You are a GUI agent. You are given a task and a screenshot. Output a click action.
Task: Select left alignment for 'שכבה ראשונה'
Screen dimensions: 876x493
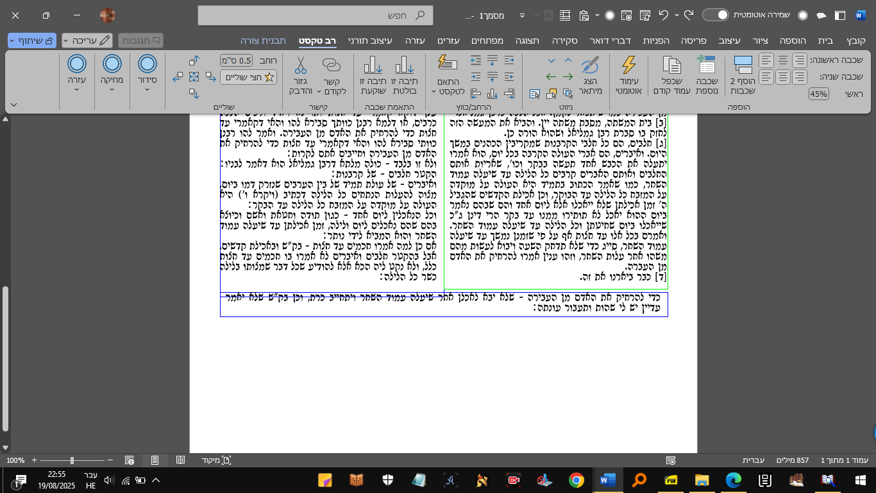coord(766,60)
